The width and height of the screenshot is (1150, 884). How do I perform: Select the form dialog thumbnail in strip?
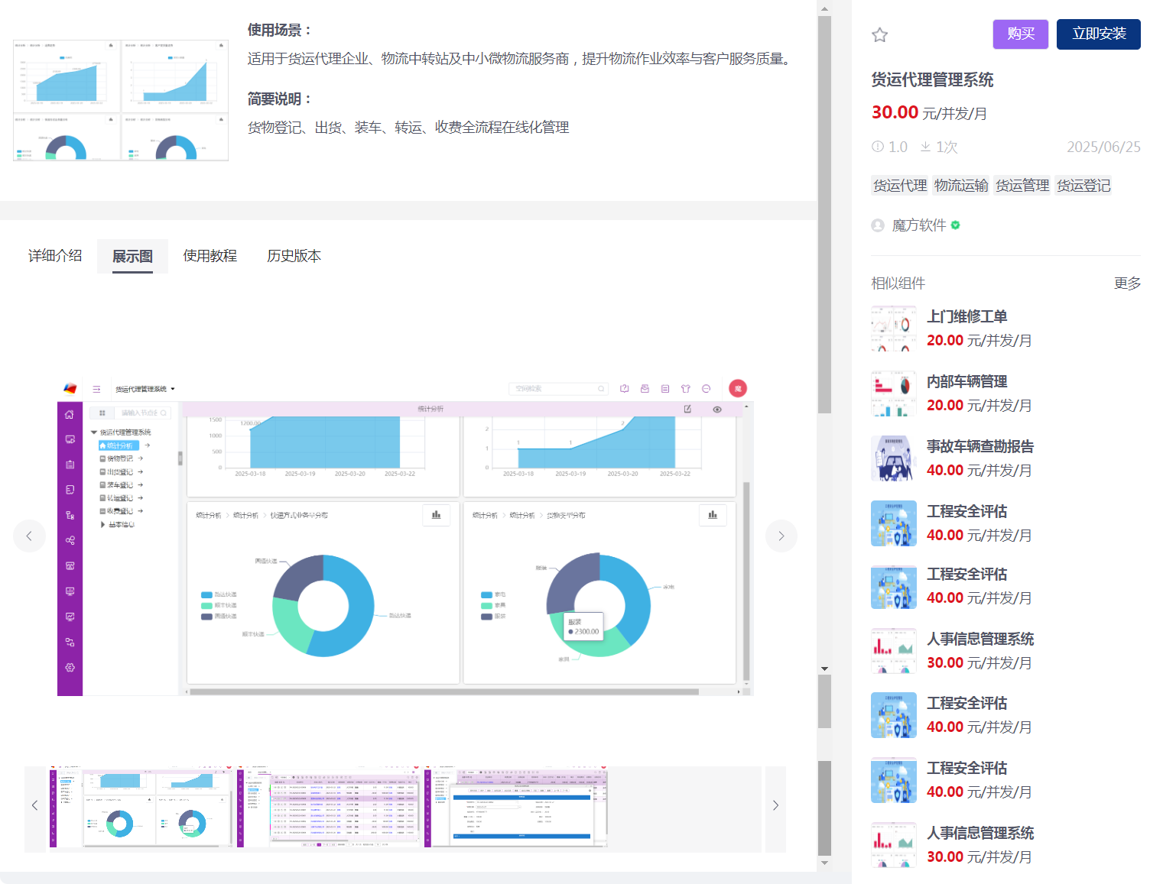516,807
